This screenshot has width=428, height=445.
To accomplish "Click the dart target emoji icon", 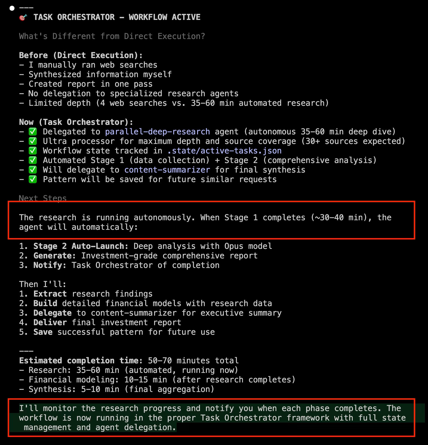I will point(23,17).
